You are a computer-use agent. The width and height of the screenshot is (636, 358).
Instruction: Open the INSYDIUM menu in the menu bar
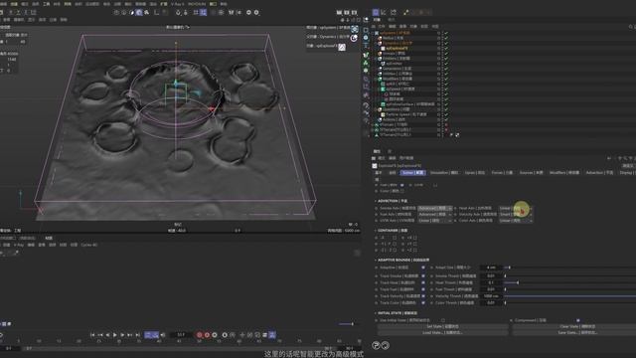click(x=197, y=4)
